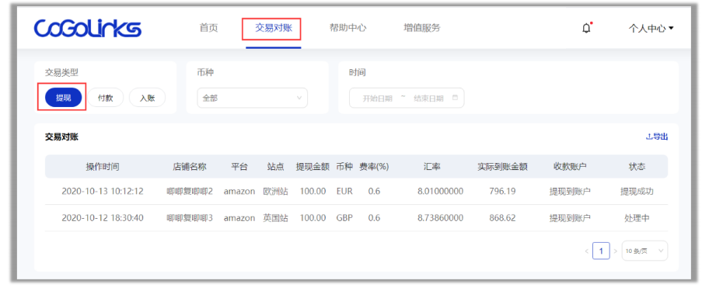Select page 1 in pagination
The width and height of the screenshot is (702, 291).
point(601,251)
